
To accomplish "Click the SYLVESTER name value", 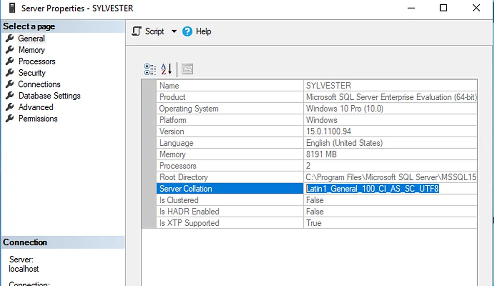I will click(x=329, y=85).
